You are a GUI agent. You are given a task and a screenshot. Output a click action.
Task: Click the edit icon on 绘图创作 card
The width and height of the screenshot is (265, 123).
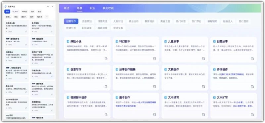(52, 45)
